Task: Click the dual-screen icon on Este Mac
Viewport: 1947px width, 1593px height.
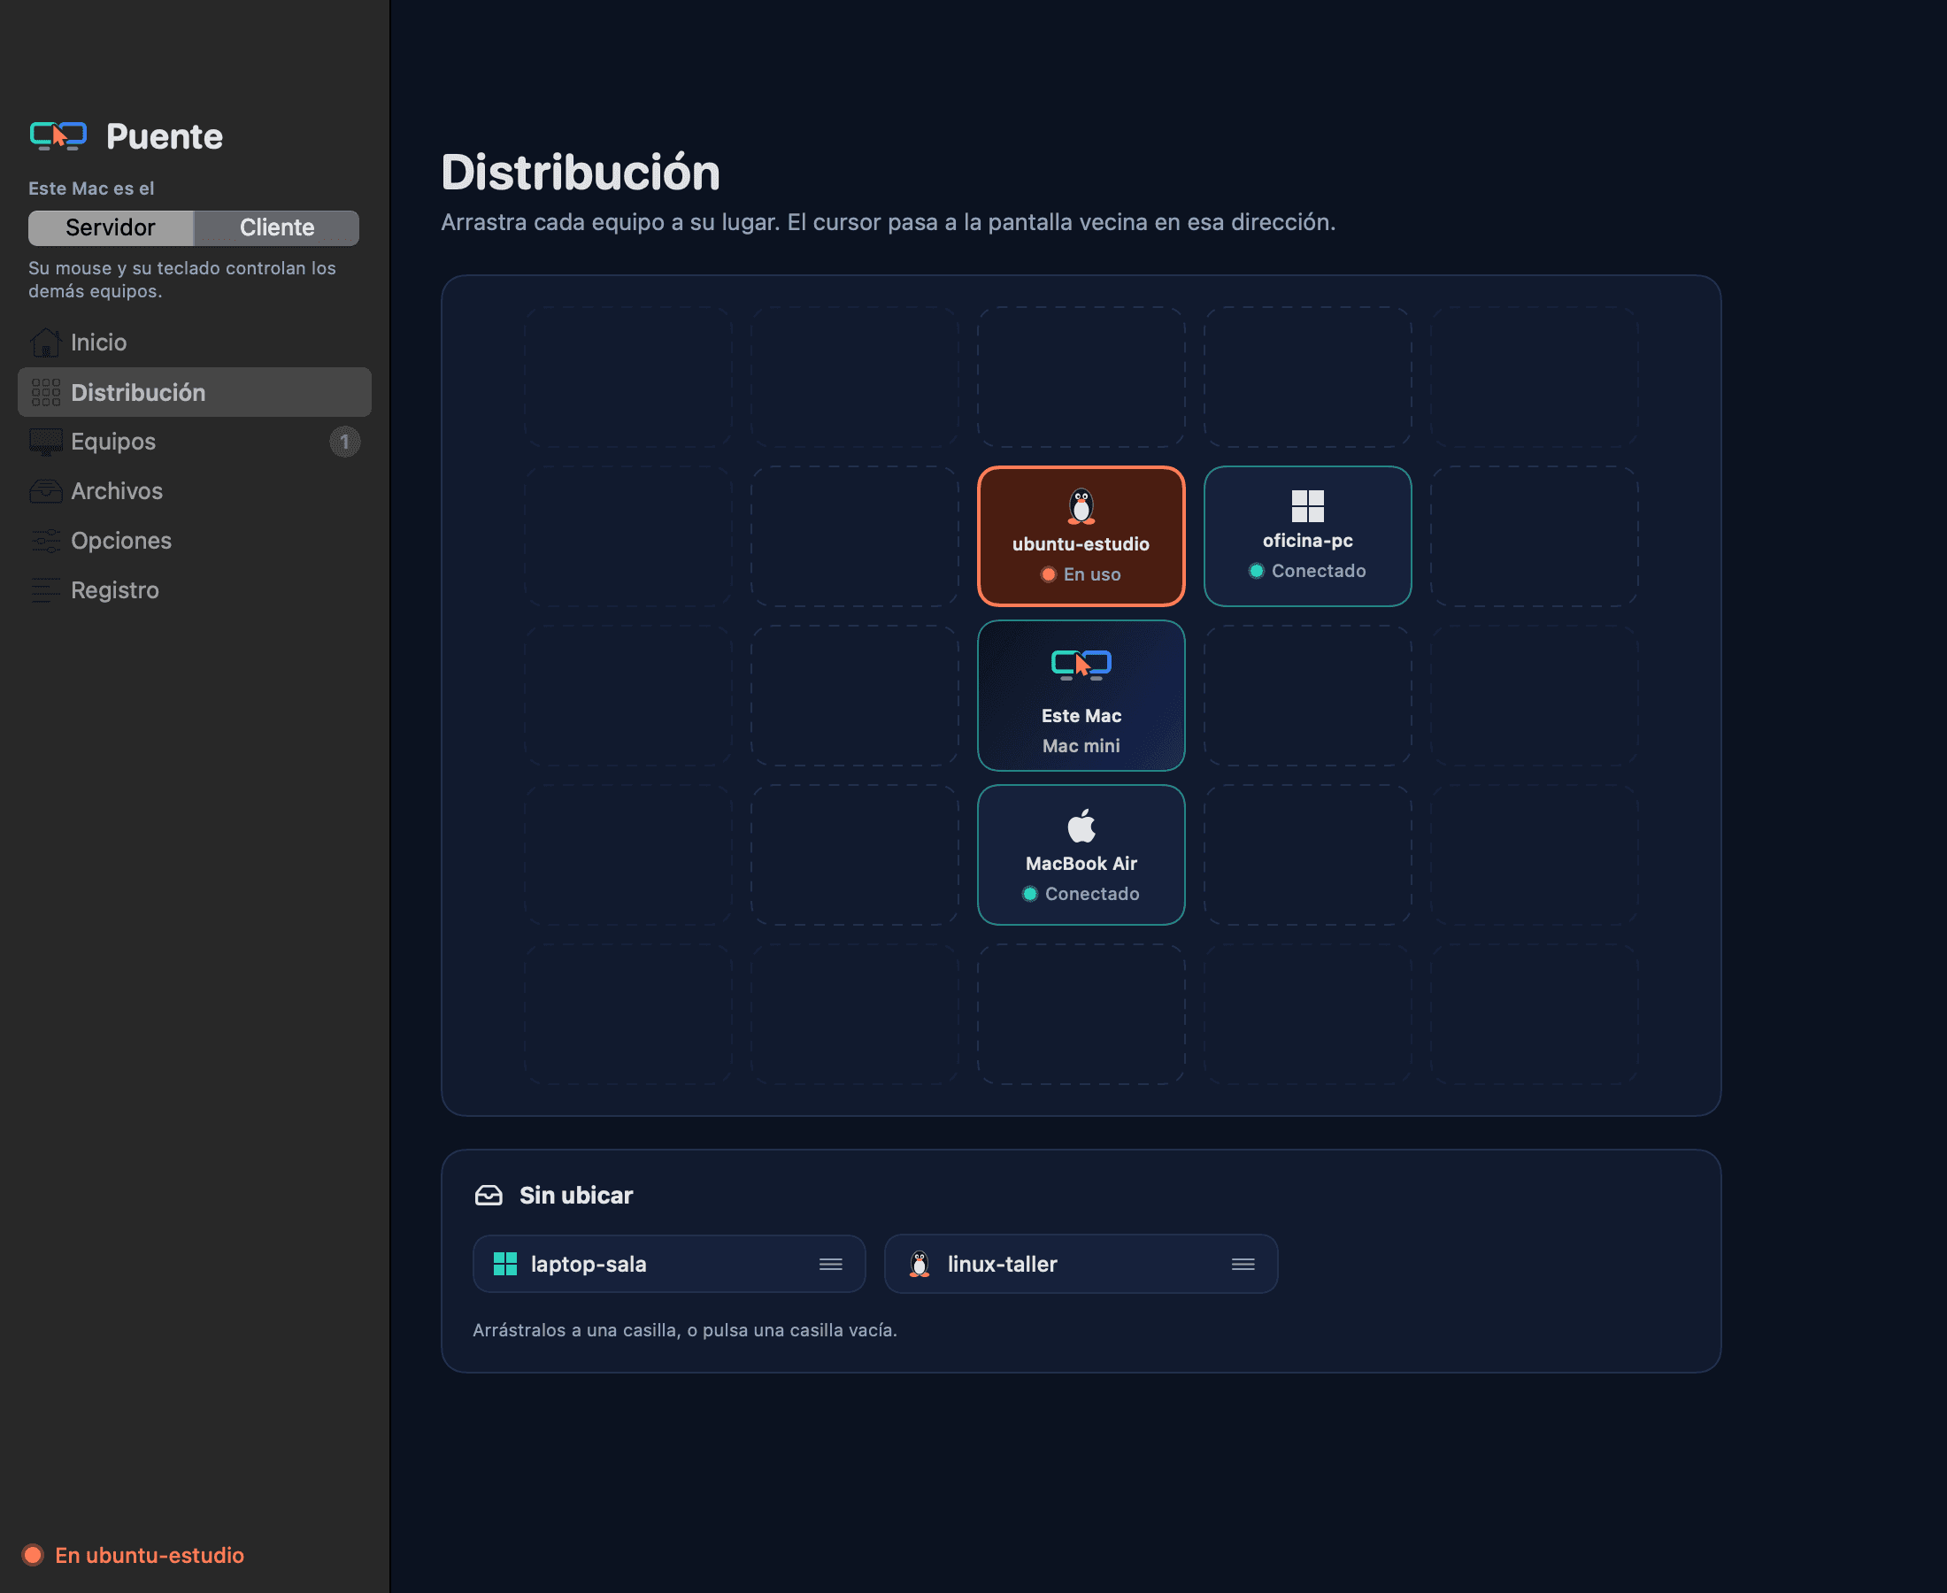Action: coord(1081,665)
